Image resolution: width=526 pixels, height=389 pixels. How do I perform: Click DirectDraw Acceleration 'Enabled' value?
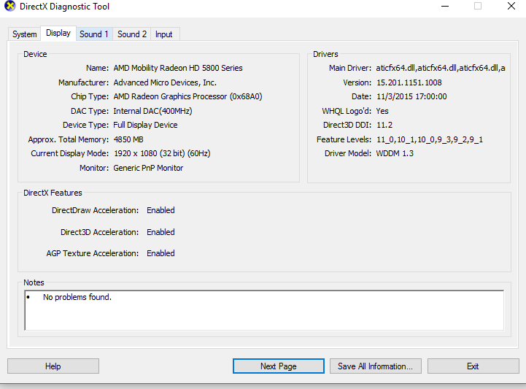click(160, 210)
